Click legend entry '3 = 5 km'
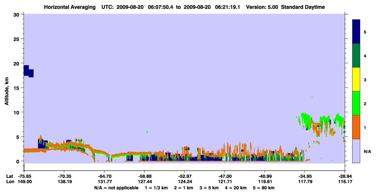 pos(209,188)
